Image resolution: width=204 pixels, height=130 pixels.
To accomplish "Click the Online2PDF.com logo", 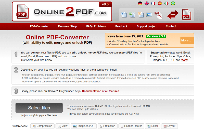I will (x=62, y=12).
